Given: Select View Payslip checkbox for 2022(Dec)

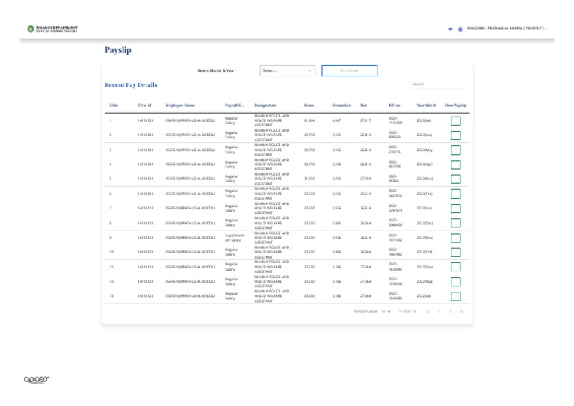Looking at the screenshot, I should [455, 223].
